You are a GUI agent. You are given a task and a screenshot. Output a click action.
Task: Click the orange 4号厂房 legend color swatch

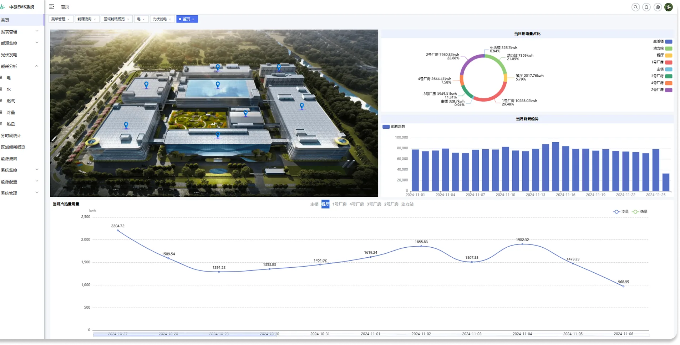(x=669, y=83)
